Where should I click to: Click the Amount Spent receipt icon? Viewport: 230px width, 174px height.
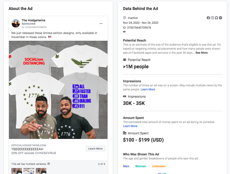point(125,133)
